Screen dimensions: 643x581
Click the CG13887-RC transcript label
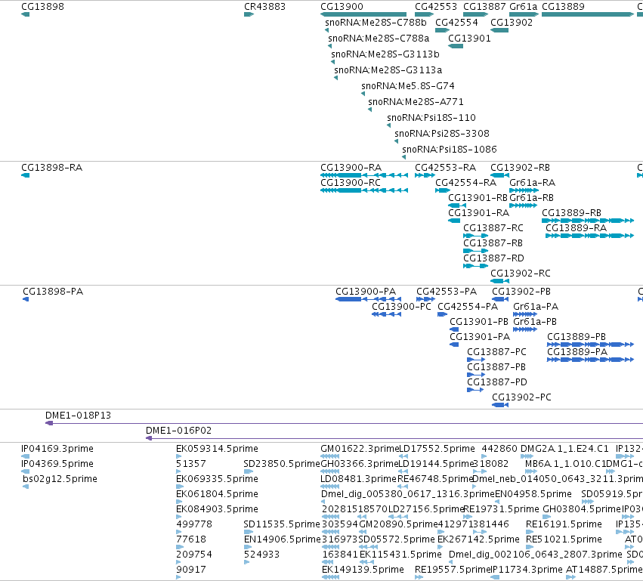493,228
